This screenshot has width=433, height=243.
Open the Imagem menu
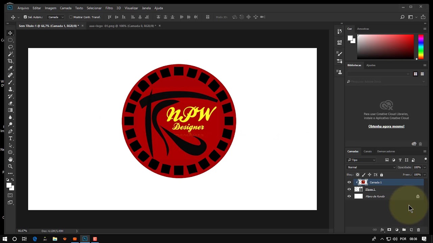pos(50,8)
